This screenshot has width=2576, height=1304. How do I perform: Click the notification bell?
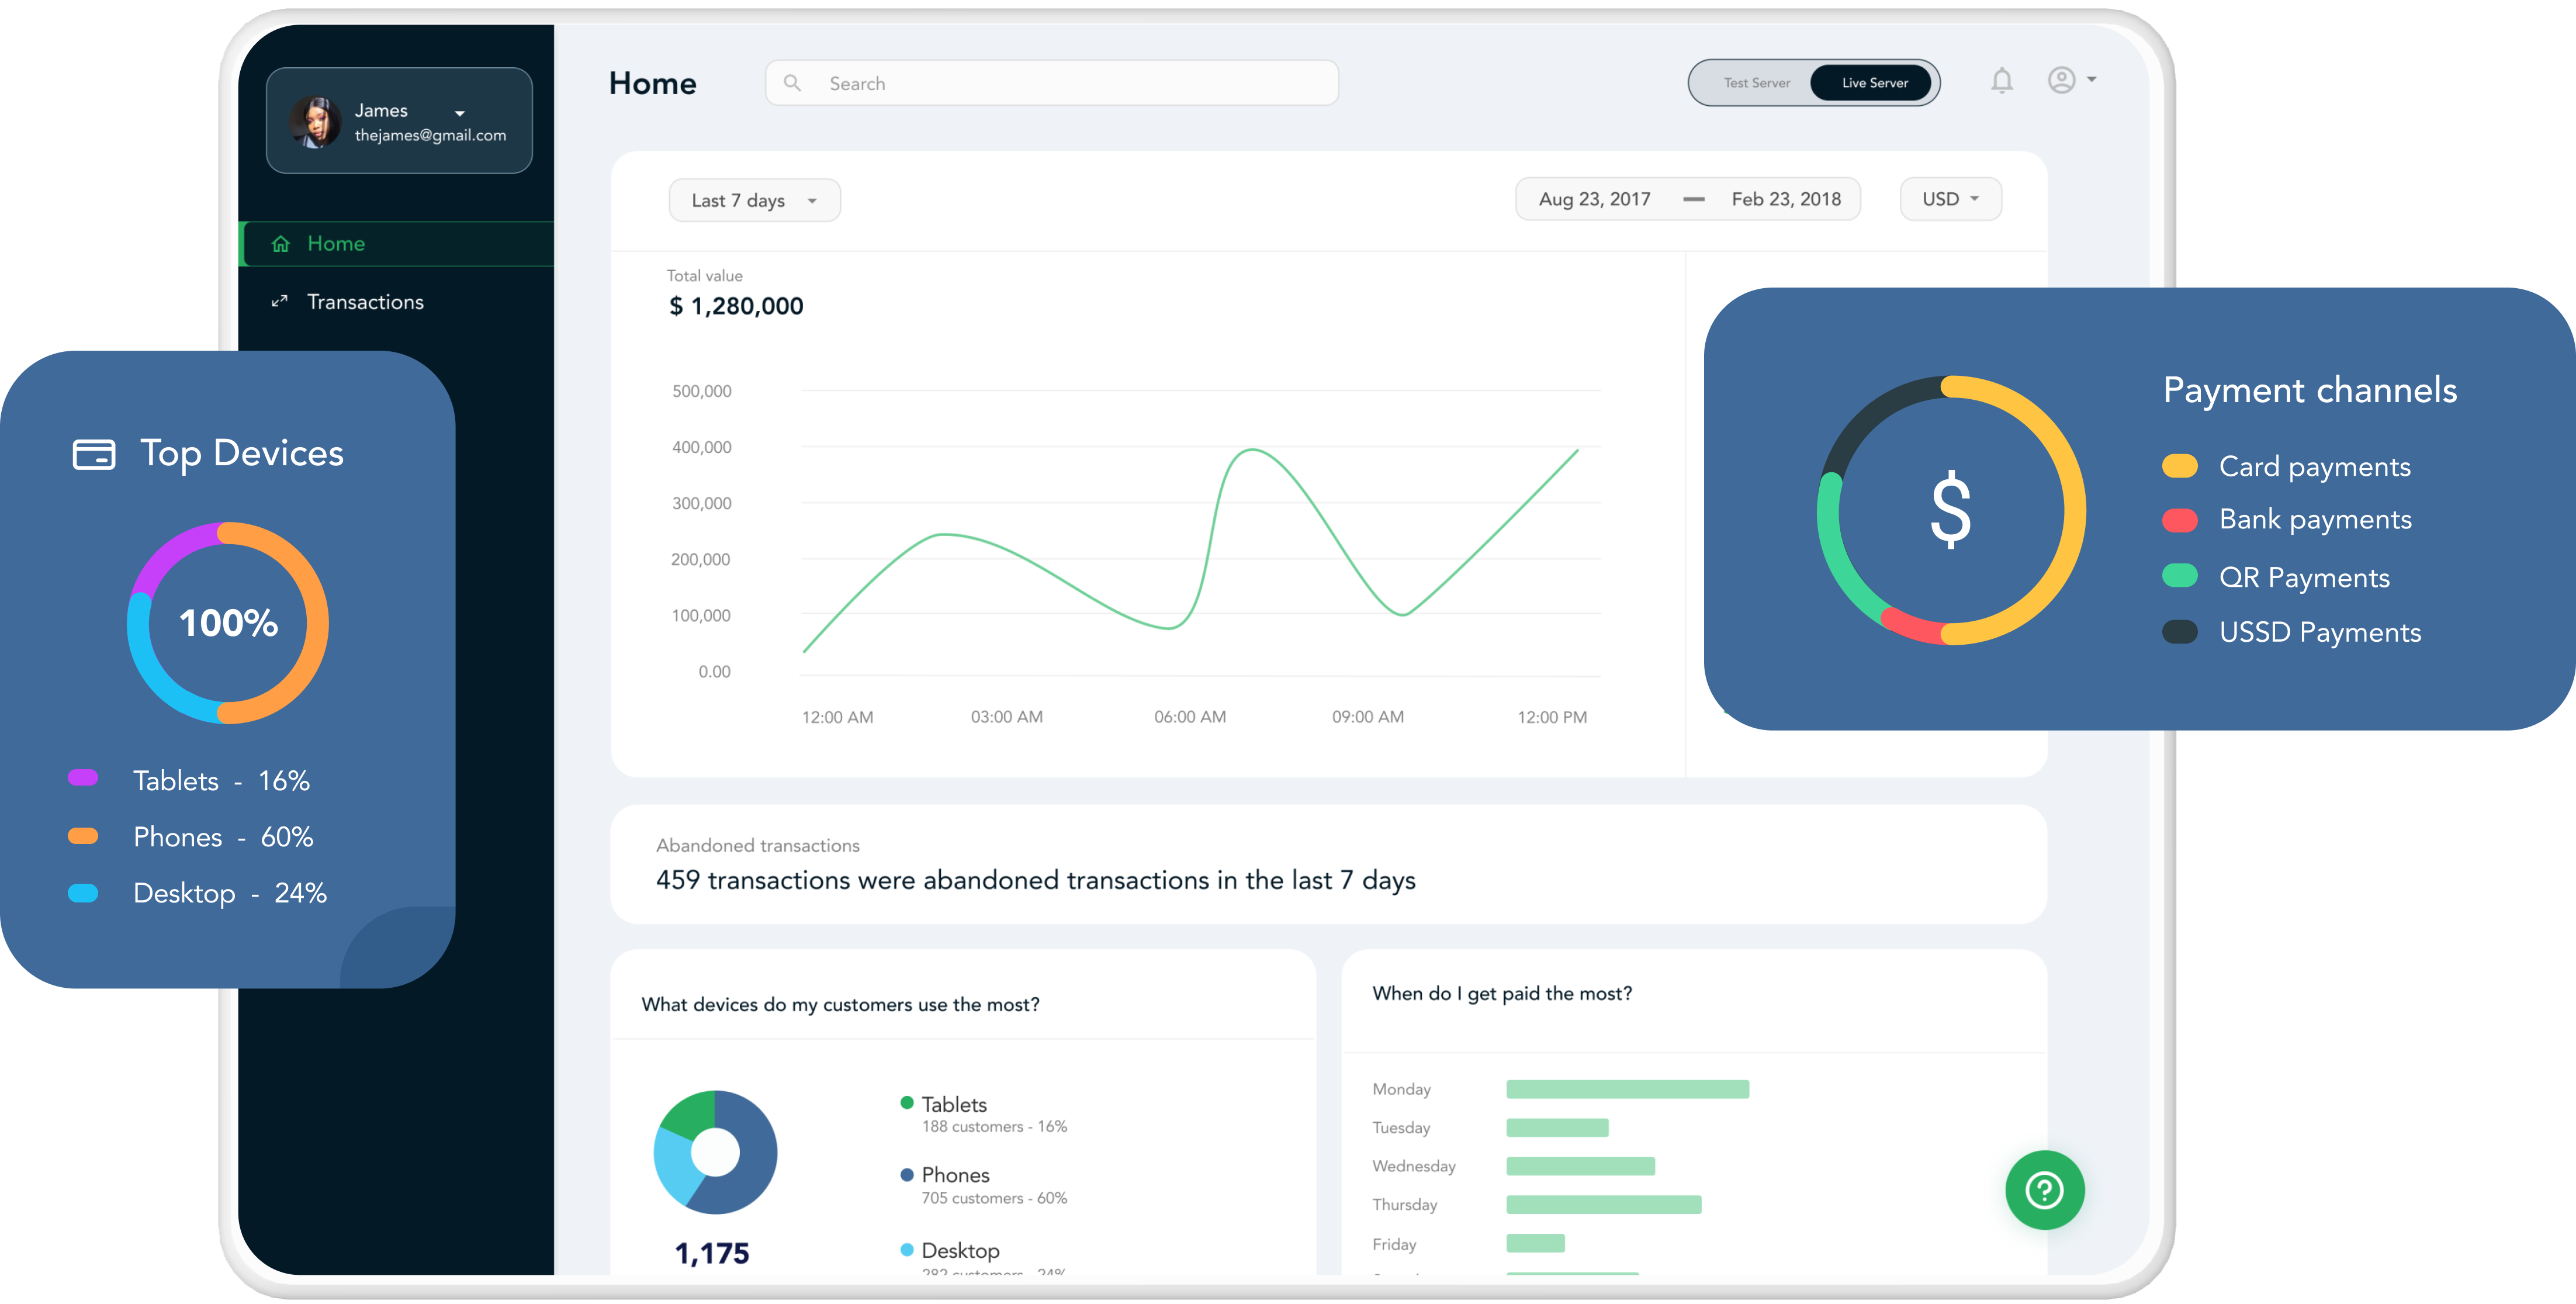[x=2003, y=81]
